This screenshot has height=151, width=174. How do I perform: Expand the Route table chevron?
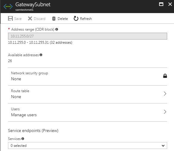[165, 94]
